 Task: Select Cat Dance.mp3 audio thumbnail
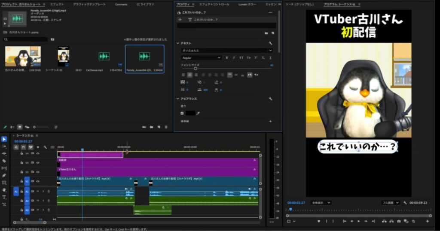104,57
